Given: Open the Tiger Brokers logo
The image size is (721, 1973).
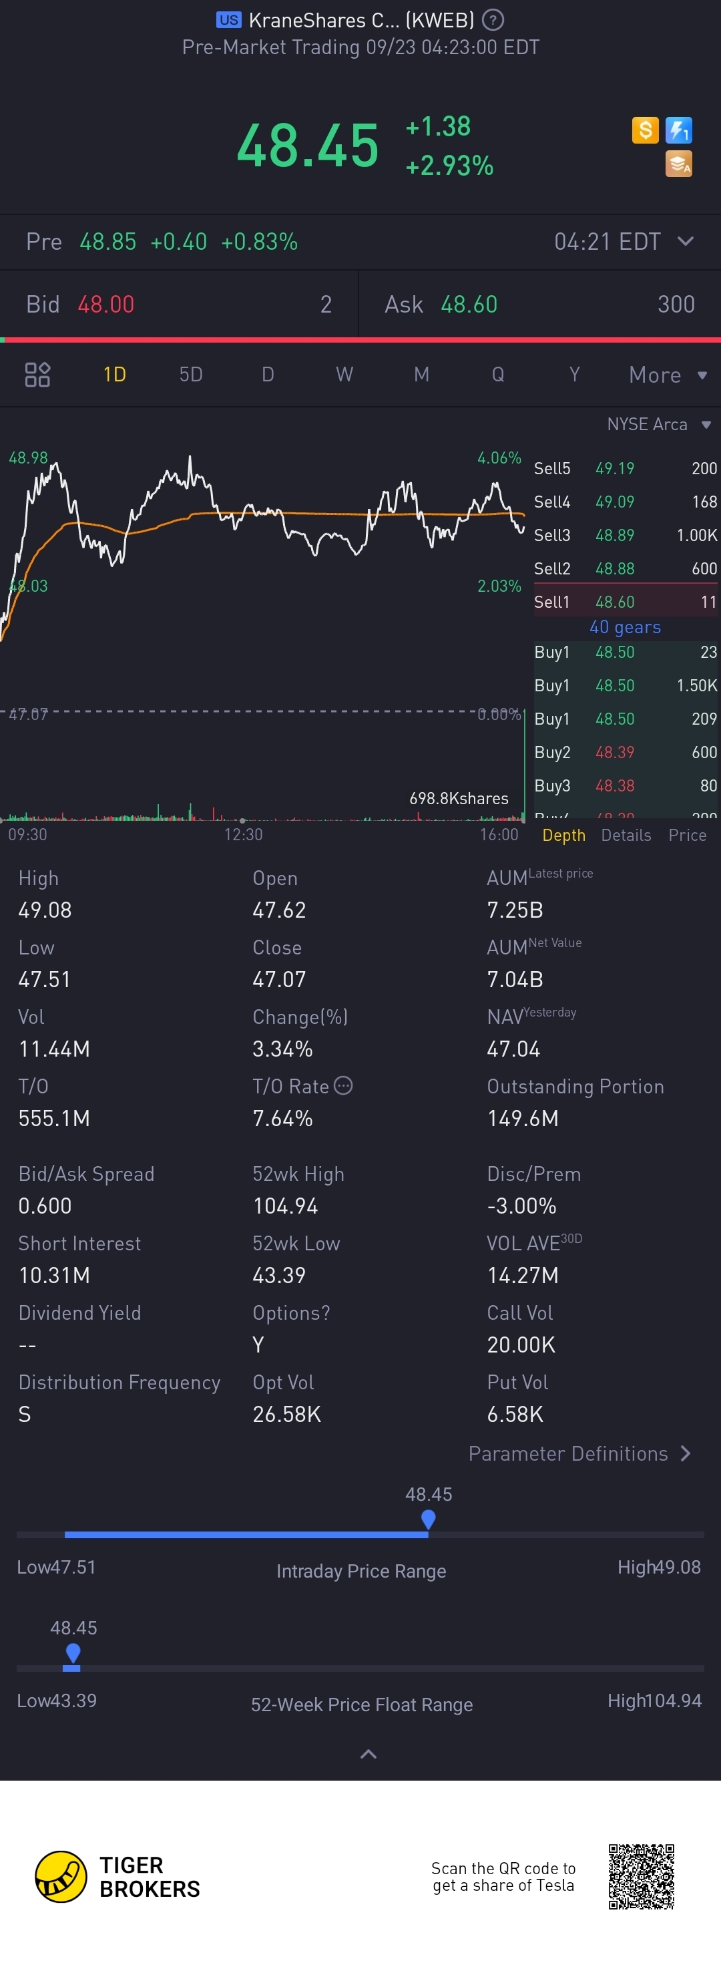Looking at the screenshot, I should pos(118,1877).
